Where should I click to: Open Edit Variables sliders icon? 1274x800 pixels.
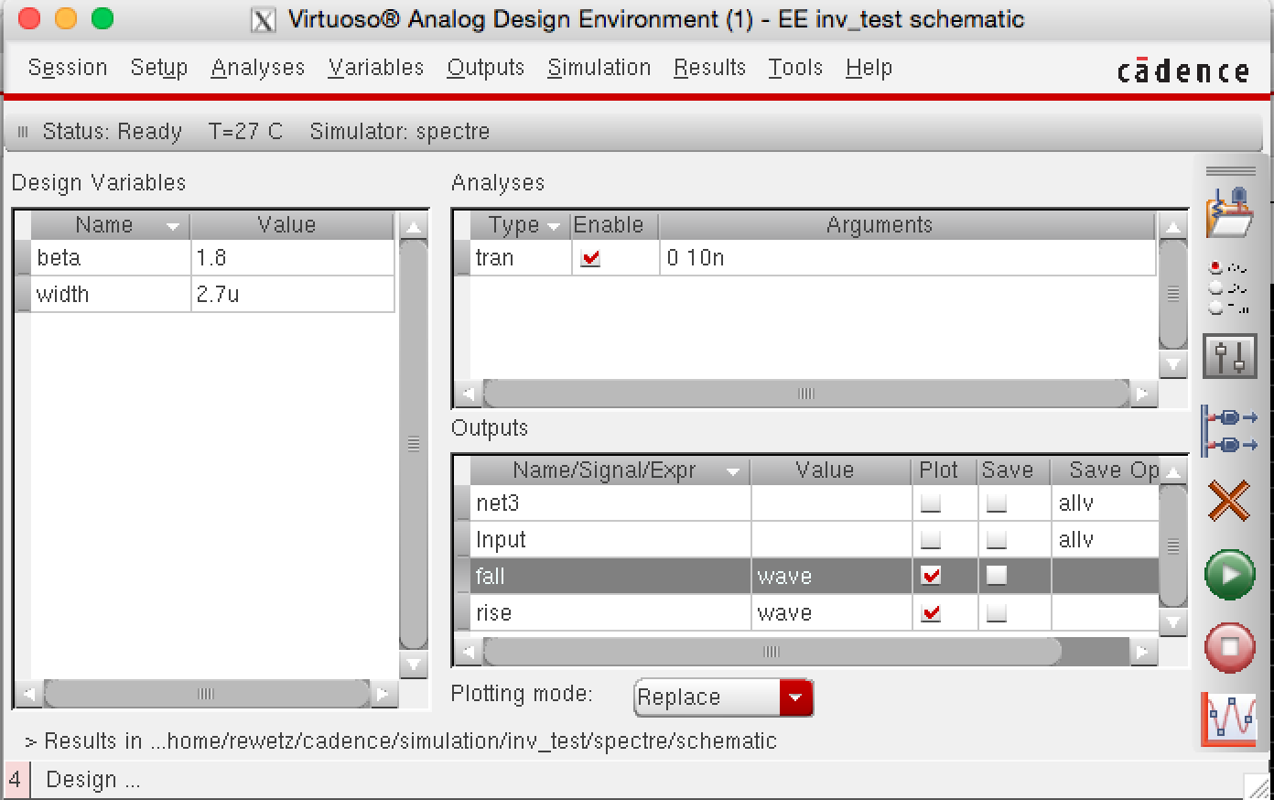click(x=1229, y=356)
